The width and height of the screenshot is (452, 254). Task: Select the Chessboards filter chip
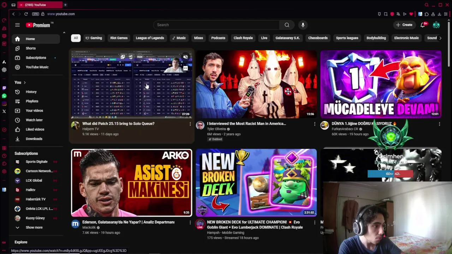[318, 38]
